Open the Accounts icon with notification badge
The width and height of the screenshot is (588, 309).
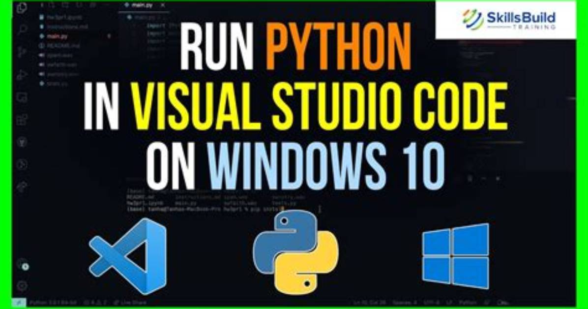(23, 265)
